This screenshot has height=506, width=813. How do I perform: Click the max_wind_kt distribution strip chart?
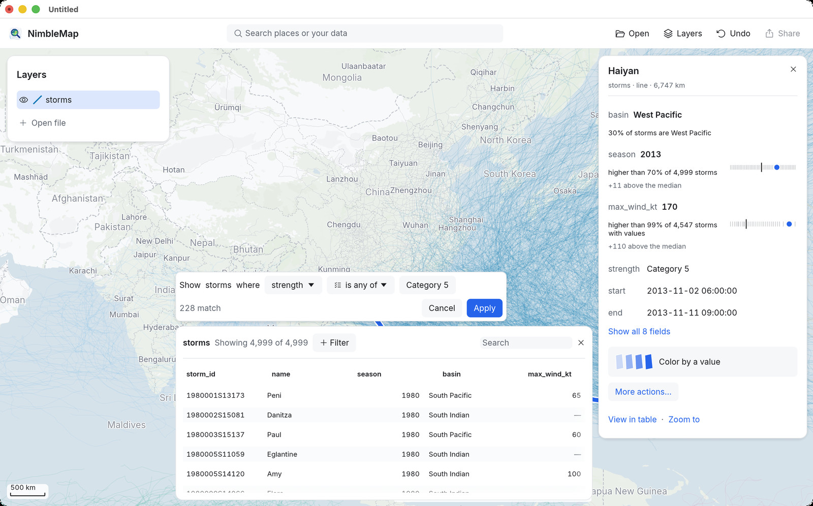(x=763, y=224)
